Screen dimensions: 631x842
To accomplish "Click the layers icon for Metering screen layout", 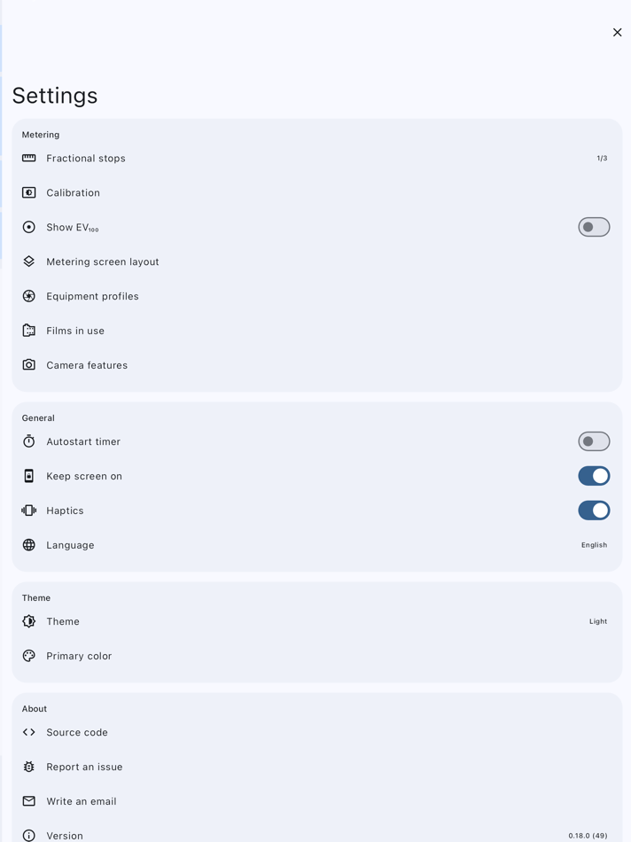I will click(x=29, y=261).
